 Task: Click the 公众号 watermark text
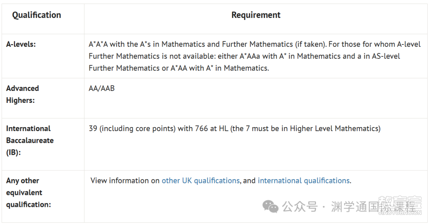click(300, 207)
